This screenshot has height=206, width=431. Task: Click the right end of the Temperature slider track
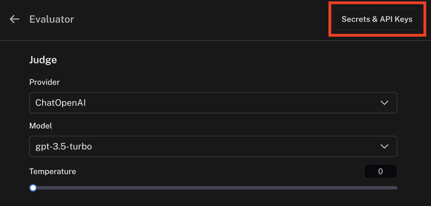(395, 188)
